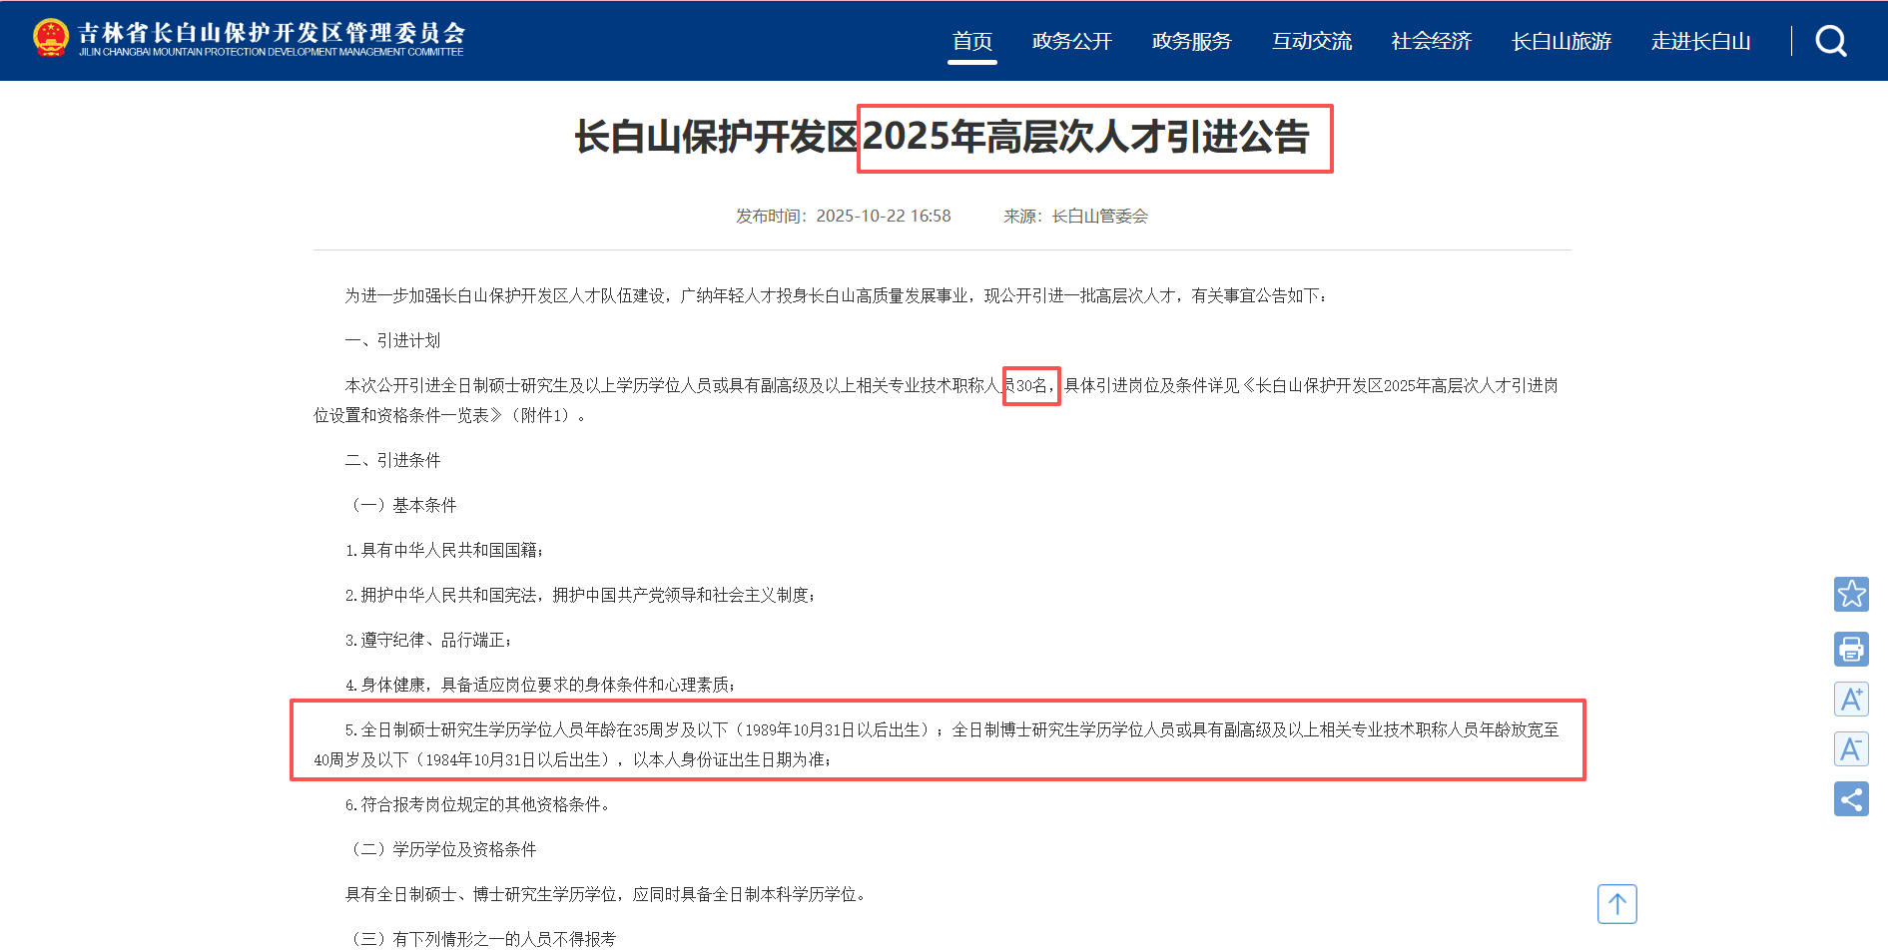This screenshot has height=950, width=1888.
Task: Open the 政务服务 menu
Action: pyautogui.click(x=1192, y=41)
